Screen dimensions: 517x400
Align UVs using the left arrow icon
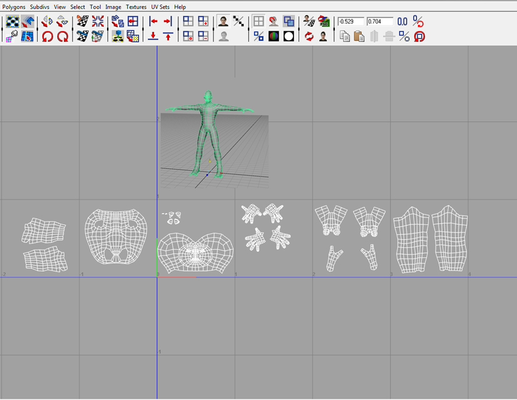tap(153, 21)
